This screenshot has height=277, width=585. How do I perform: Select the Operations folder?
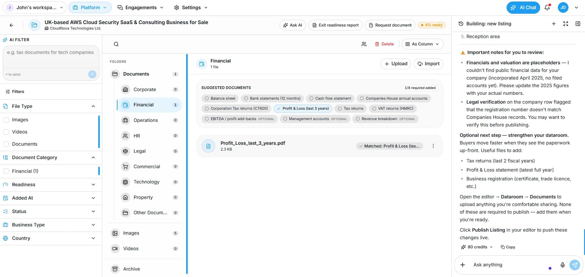pos(150,120)
